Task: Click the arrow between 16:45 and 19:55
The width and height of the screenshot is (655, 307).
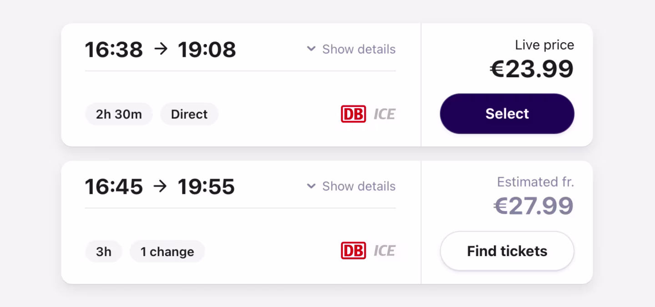Action: click(161, 186)
